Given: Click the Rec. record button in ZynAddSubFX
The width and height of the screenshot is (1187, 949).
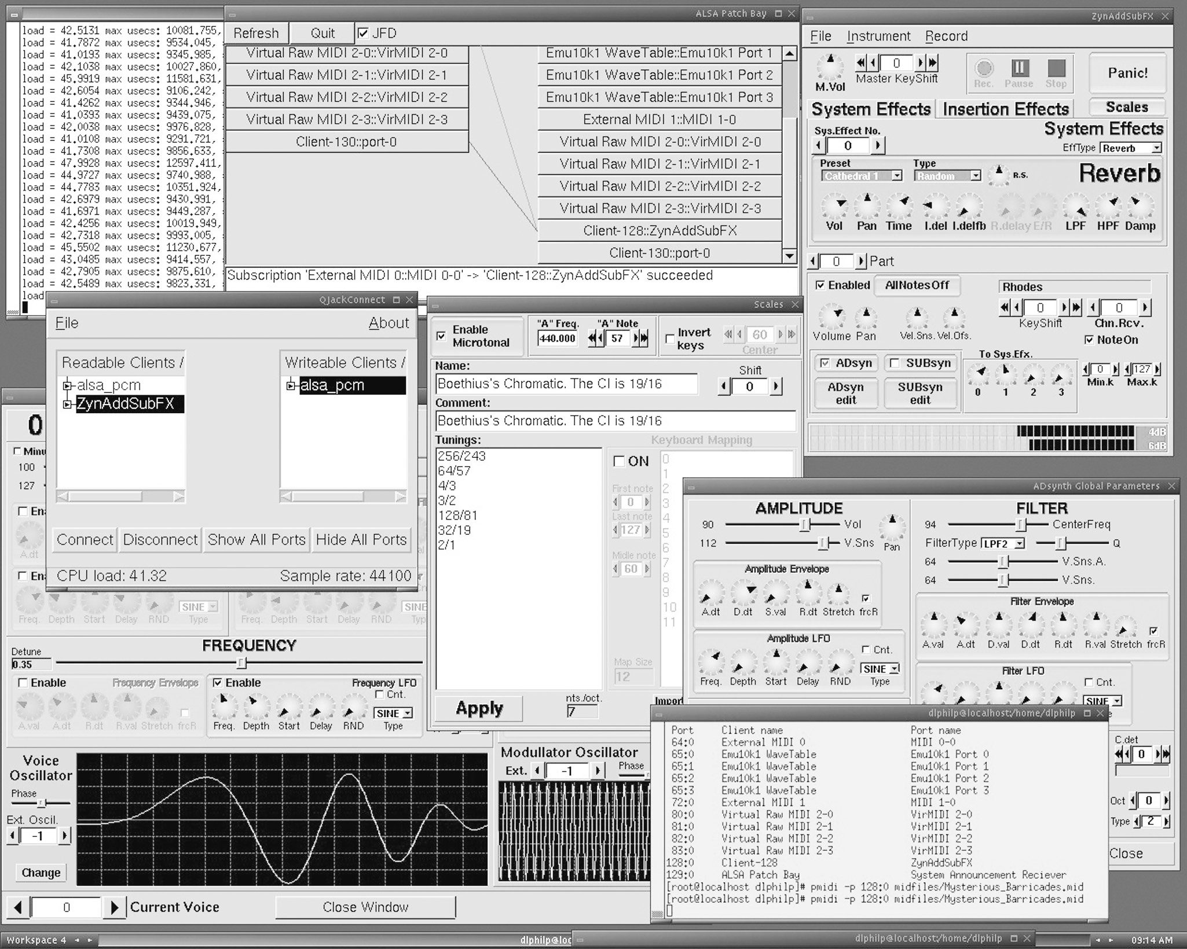Looking at the screenshot, I should tap(983, 68).
